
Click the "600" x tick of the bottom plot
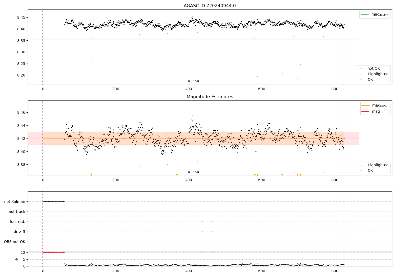click(262, 271)
